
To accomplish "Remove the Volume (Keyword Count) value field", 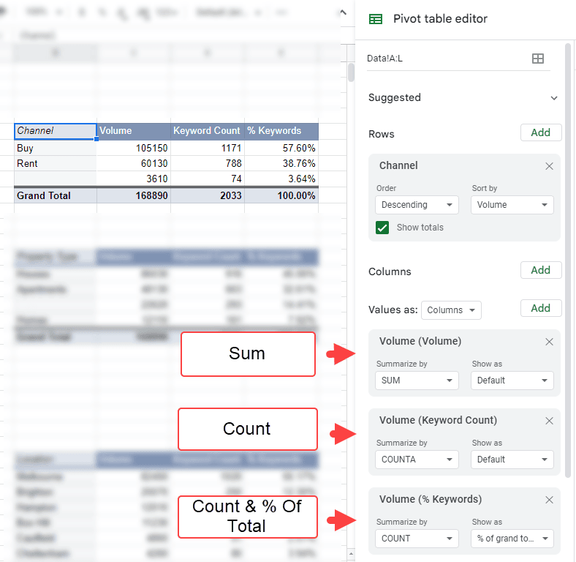I will coord(549,421).
